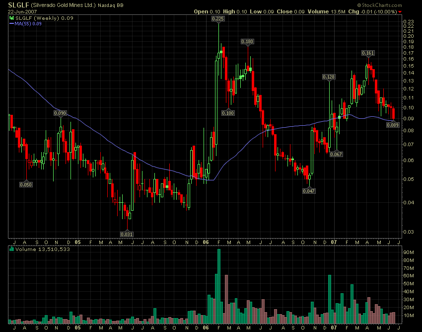Click the 0.089 last price label
This screenshot has width=422, height=332.
393,125
